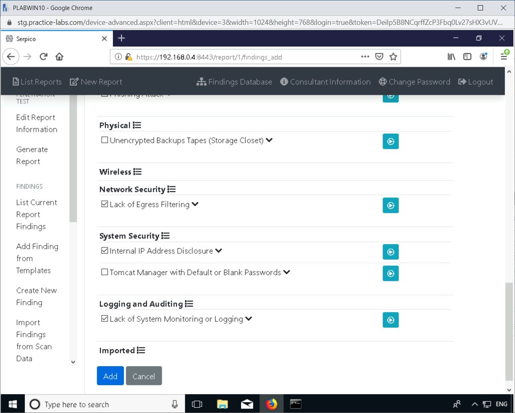Click Firefox reload page icon

(44, 57)
